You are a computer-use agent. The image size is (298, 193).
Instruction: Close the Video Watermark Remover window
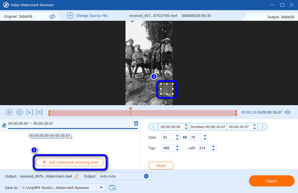[292, 5]
